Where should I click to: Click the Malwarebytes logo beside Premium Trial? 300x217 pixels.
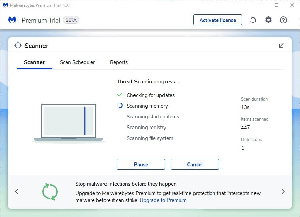coord(12,20)
